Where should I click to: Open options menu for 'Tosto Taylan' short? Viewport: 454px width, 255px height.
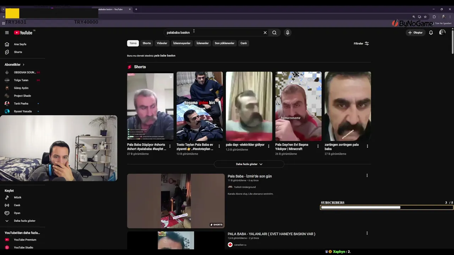tap(219, 146)
